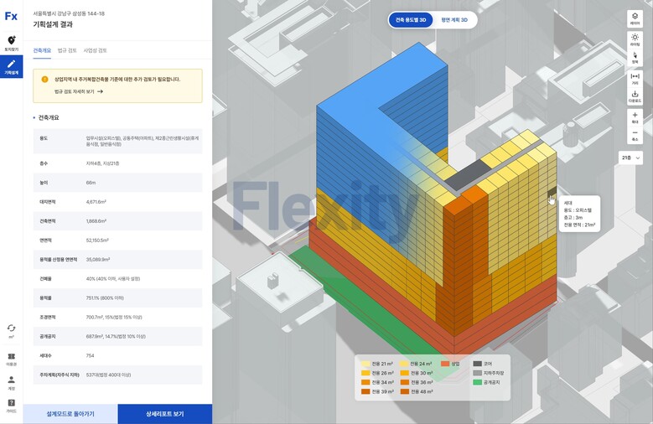Click the arrow next to 법규 검토 자세히 보기
The height and width of the screenshot is (424, 653).
click(x=100, y=91)
